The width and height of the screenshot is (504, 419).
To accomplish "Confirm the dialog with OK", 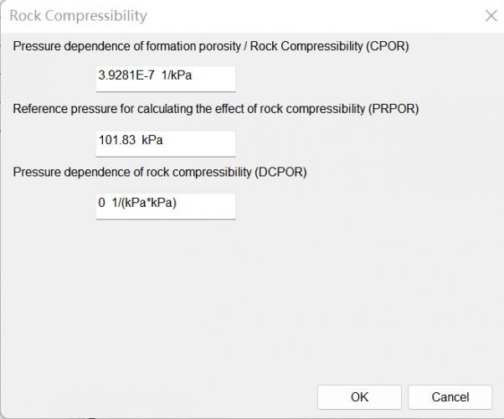I will [x=359, y=397].
